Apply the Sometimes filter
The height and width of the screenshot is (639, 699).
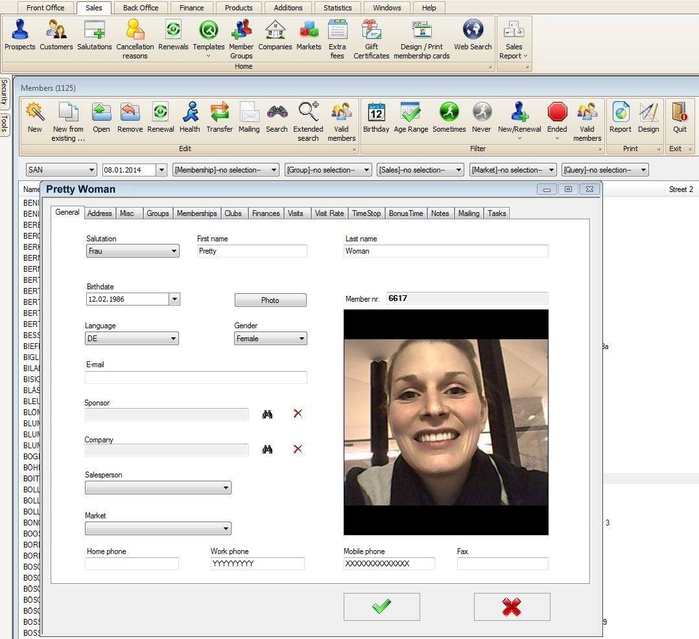449,117
